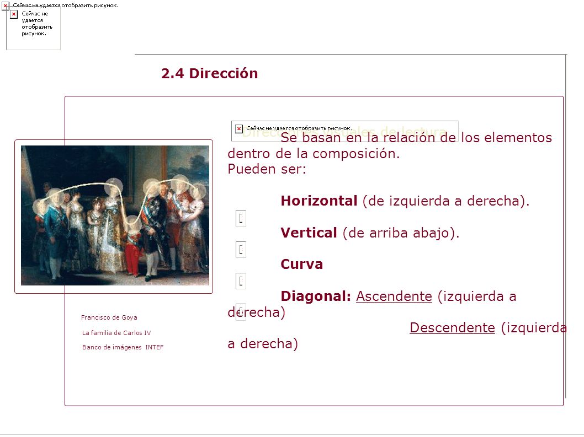The image size is (584, 437).
Task: Click the Goya family painting image
Action: click(x=115, y=215)
